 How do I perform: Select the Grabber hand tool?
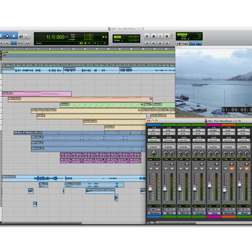(14, 36)
